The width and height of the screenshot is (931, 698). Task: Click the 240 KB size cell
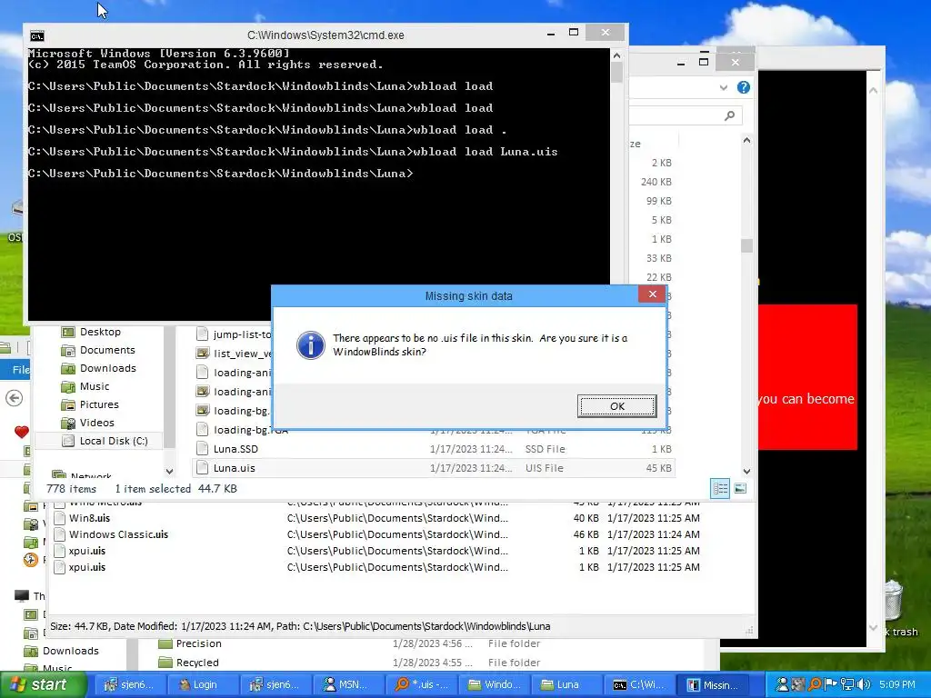(x=656, y=182)
